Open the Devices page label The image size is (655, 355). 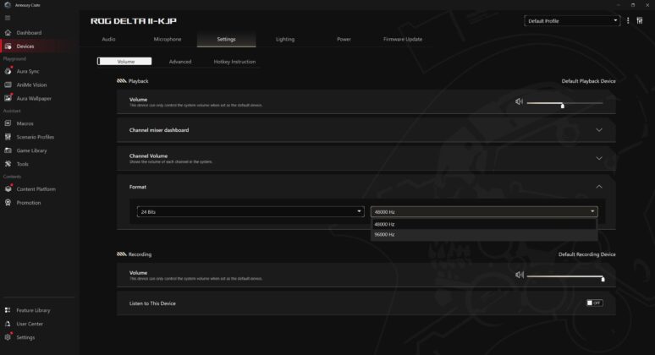pyautogui.click(x=25, y=46)
